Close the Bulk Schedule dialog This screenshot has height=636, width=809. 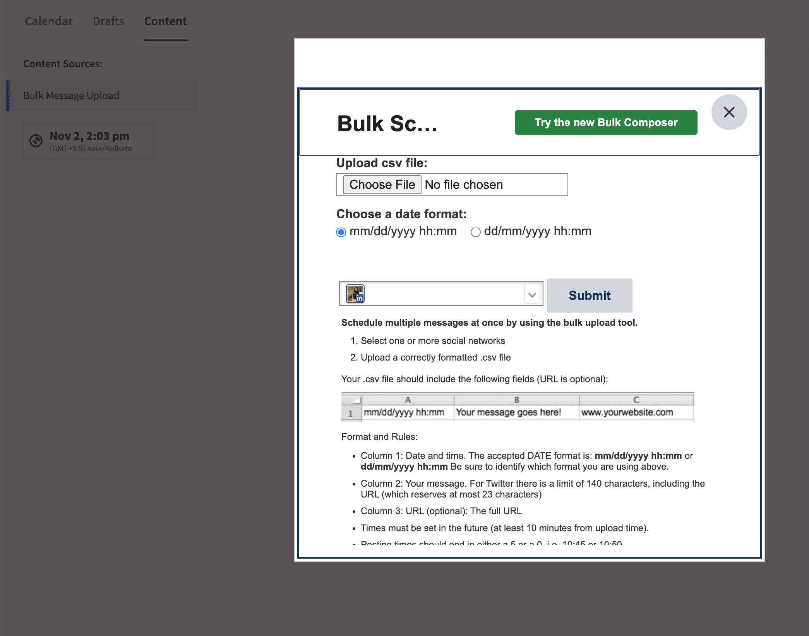click(729, 112)
